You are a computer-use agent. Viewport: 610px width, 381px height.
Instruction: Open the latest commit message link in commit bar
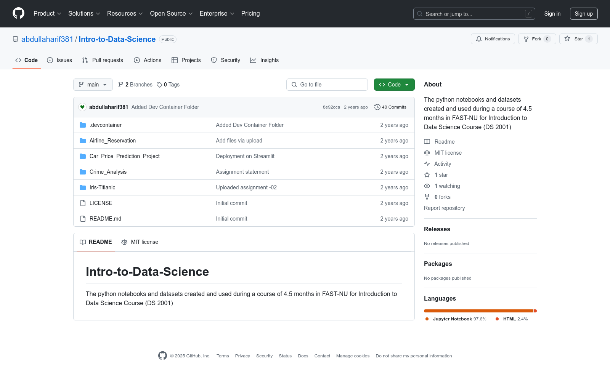tap(165, 107)
